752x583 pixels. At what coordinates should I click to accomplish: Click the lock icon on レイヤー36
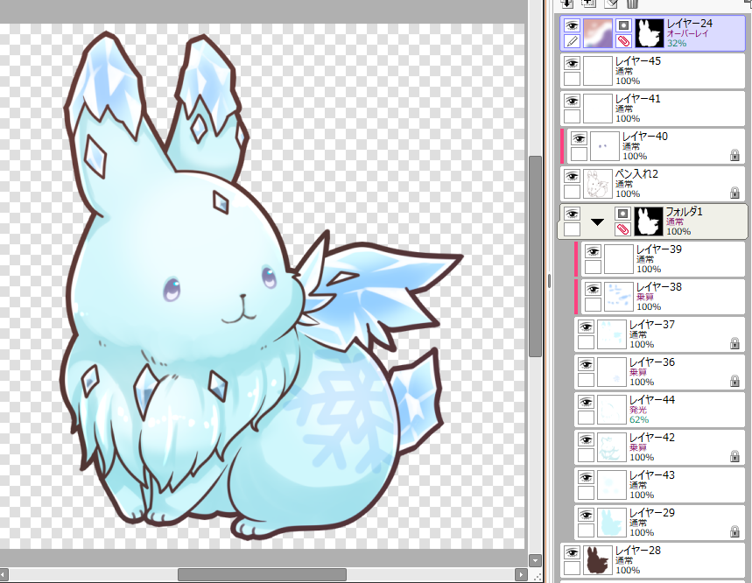(734, 381)
